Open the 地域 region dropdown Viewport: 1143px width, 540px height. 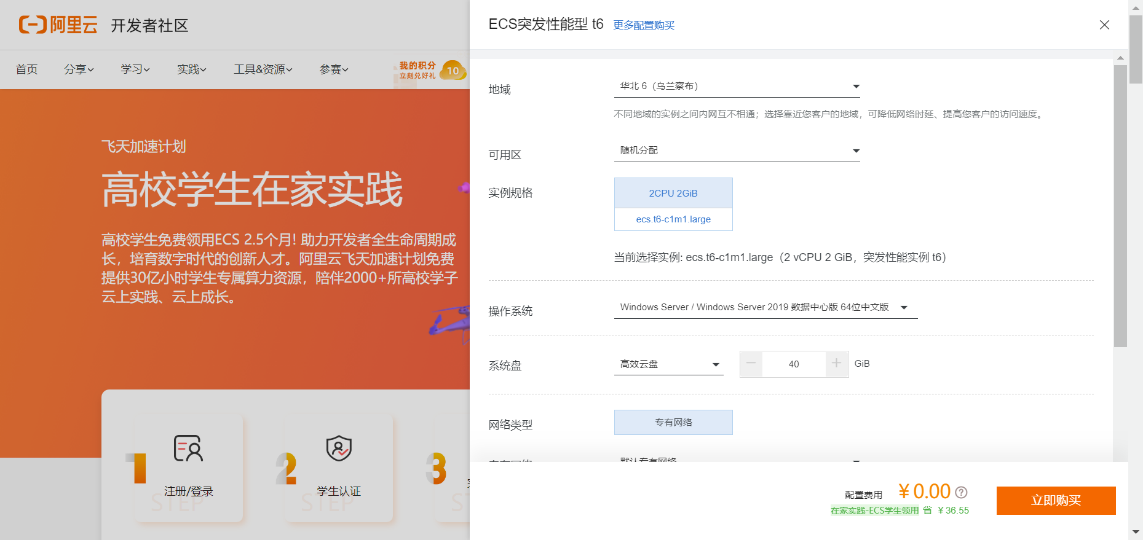tap(737, 86)
